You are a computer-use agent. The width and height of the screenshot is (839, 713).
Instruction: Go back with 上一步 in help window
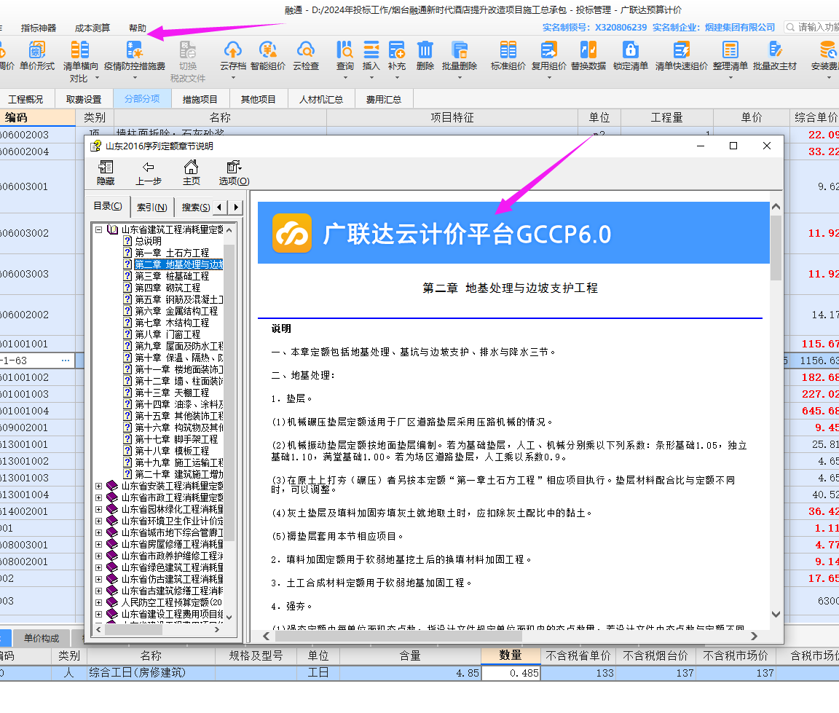pos(149,173)
